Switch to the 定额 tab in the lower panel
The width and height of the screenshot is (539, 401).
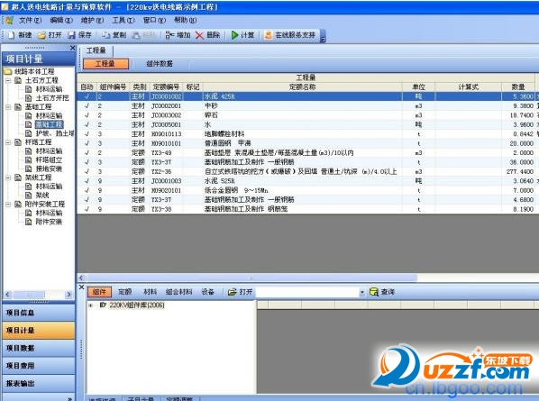click(124, 292)
